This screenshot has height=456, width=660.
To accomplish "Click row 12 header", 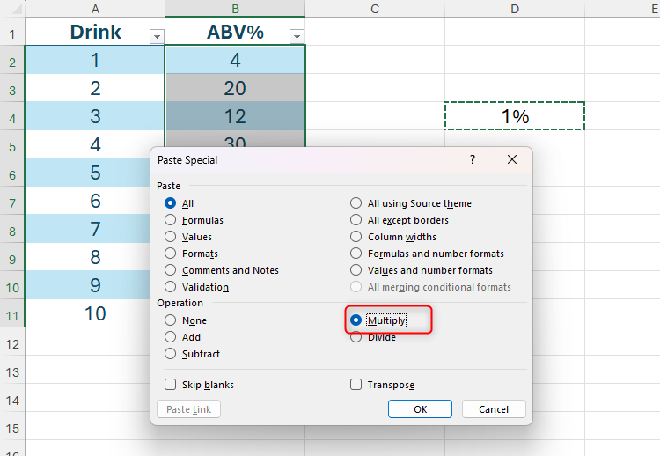I will click(12, 343).
